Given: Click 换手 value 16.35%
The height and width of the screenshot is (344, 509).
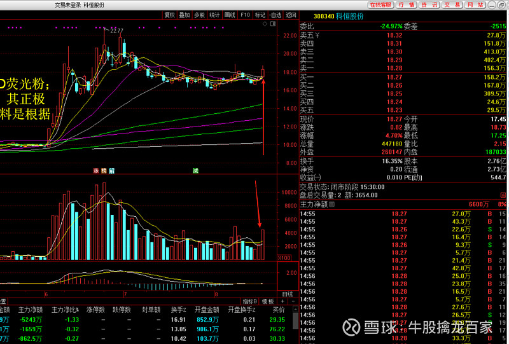Looking at the screenshot, I should 392,161.
